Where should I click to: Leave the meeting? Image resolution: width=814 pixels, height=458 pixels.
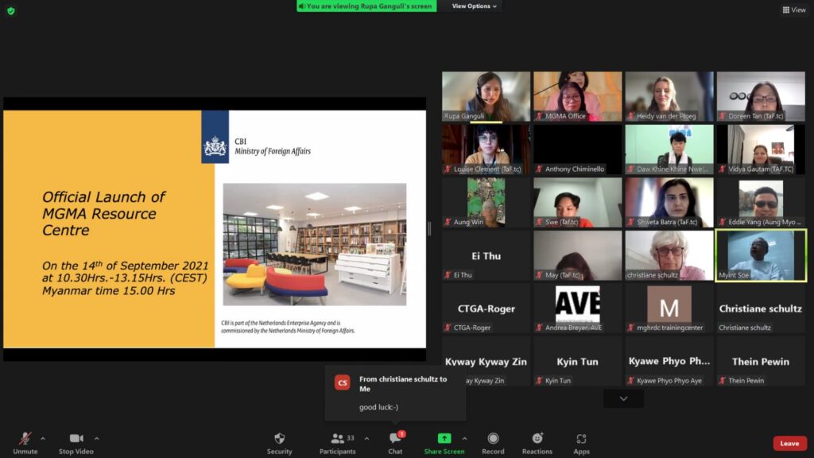(x=789, y=443)
